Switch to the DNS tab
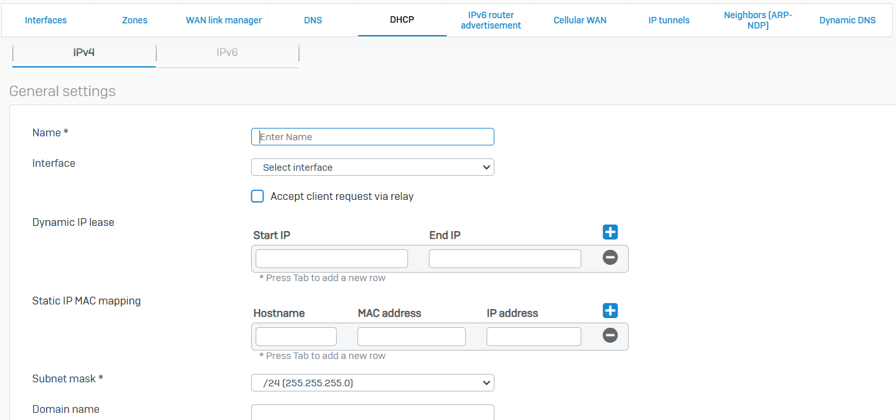Screen dimensions: 896x420 313,20
